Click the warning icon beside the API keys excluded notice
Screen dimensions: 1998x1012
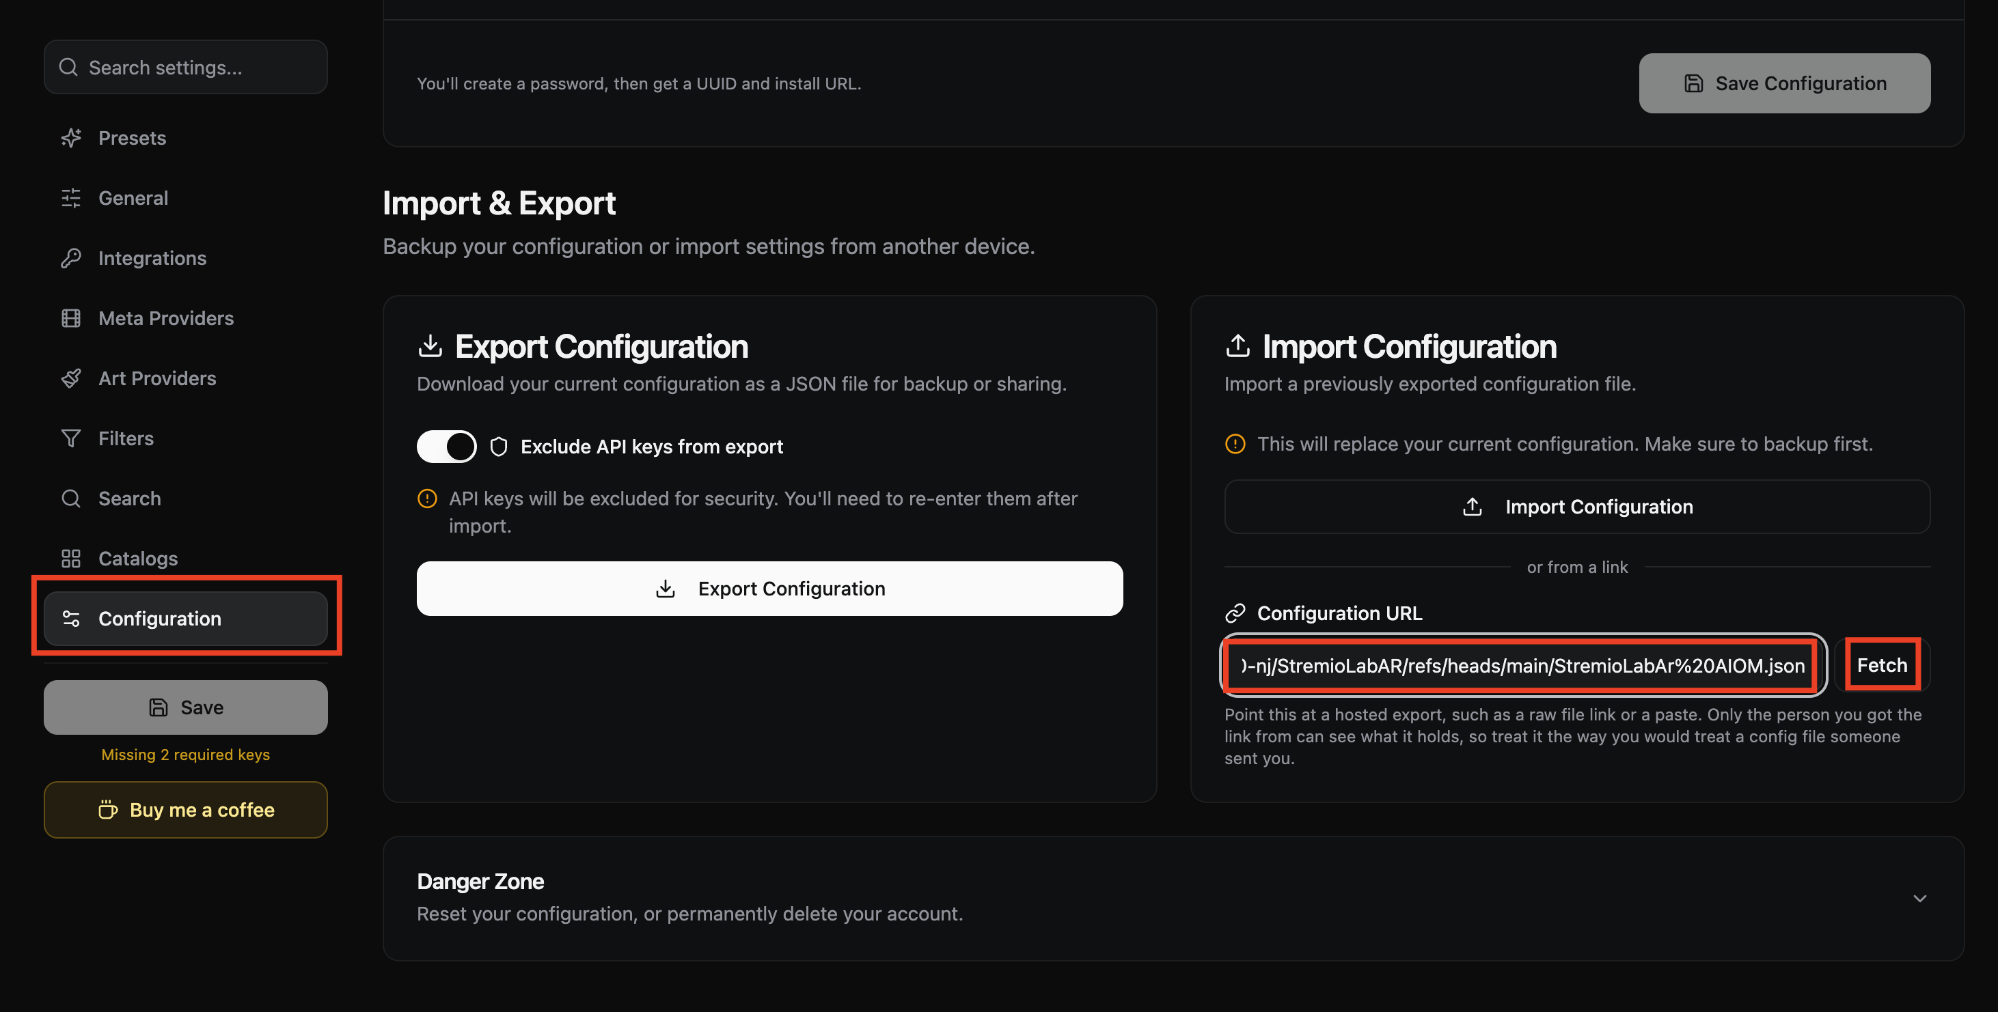point(427,498)
